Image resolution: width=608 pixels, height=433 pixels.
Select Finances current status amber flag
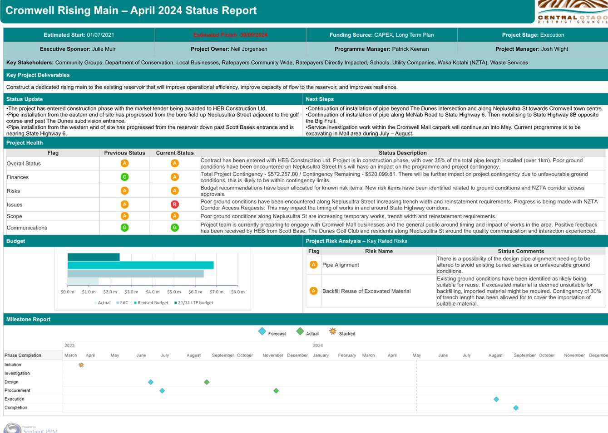[x=174, y=177]
